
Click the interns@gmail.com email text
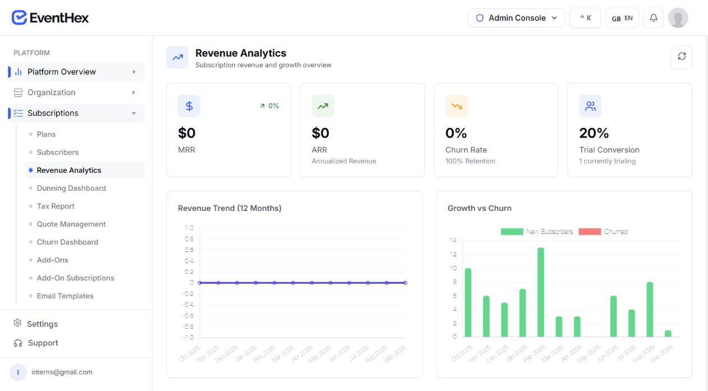click(x=62, y=372)
